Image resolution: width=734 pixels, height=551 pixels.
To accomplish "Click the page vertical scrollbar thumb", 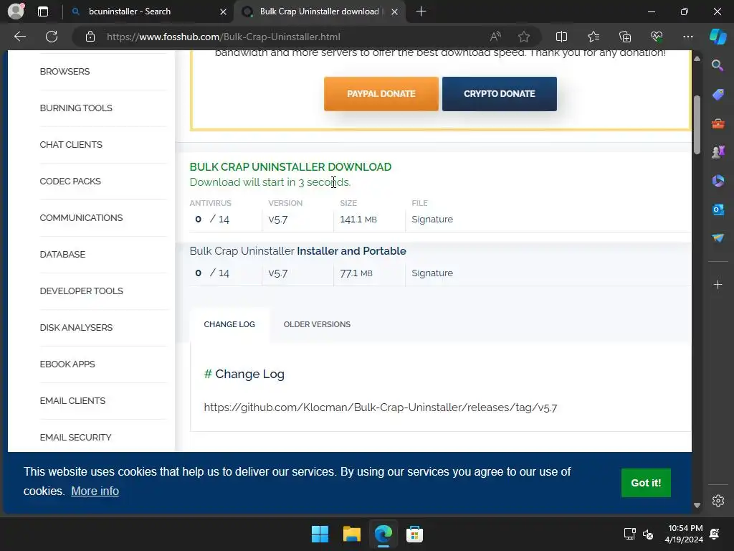I will pos(697,125).
